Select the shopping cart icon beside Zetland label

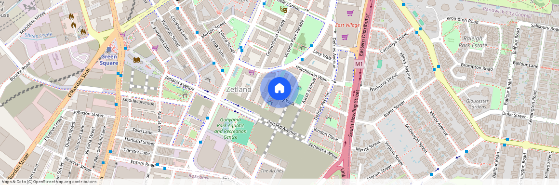252,72
